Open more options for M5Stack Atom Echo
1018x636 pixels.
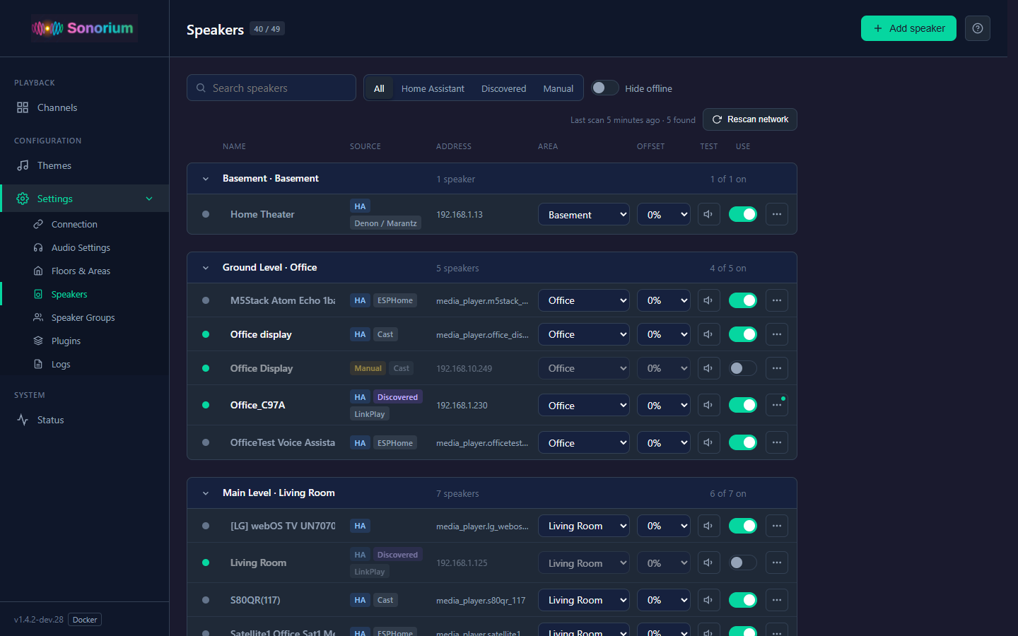point(777,300)
